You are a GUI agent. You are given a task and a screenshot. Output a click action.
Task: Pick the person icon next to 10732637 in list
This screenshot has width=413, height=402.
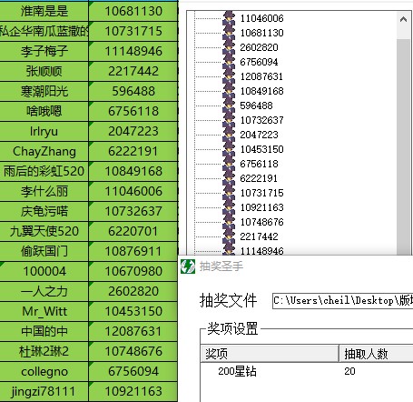[x=229, y=120]
